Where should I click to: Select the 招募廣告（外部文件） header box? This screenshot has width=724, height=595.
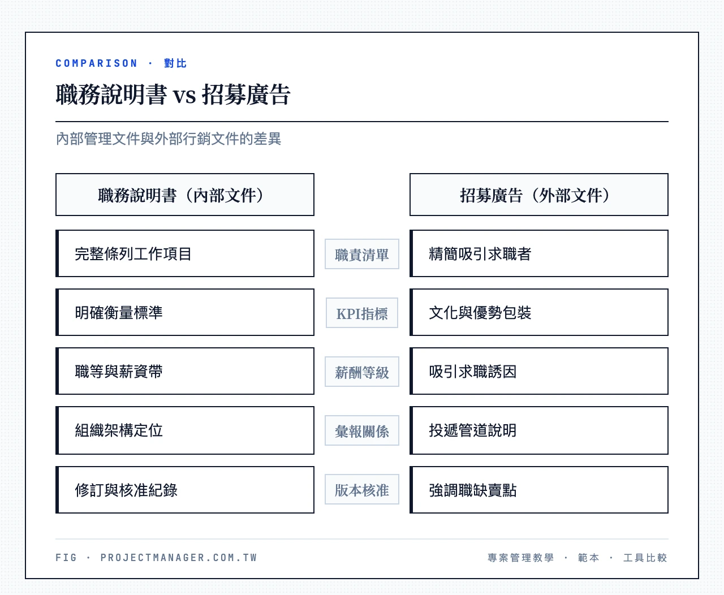pos(539,195)
